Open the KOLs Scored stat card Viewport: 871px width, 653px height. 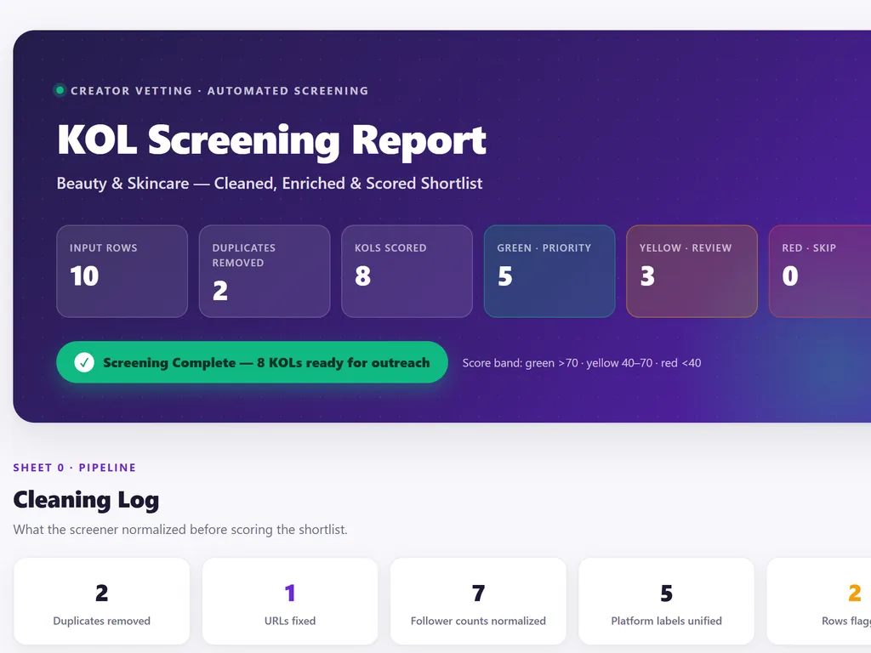click(x=407, y=271)
